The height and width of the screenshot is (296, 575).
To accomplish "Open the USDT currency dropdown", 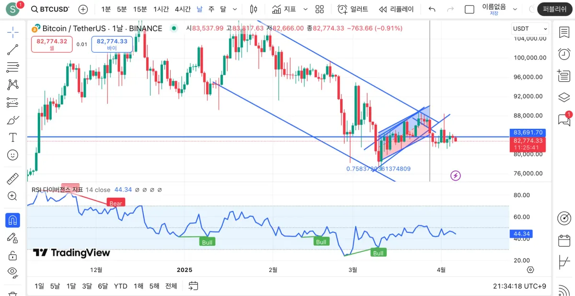I will coord(530,29).
